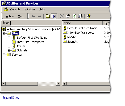Screen dimensions: 125x106
Task: Sort by the Type column header
Action: point(106,23)
